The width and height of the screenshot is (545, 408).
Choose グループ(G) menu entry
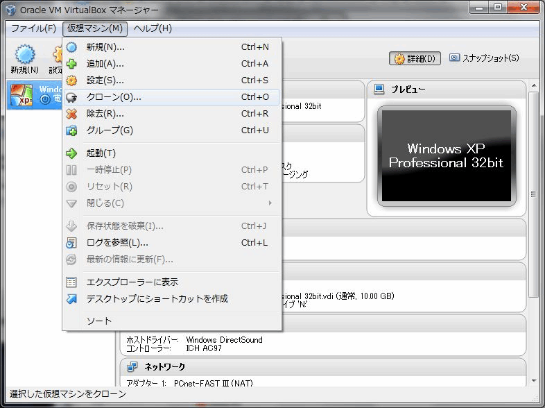click(x=172, y=130)
